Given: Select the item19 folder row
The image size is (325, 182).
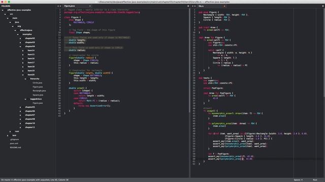Looking at the screenshot, I should pos(31,71).
